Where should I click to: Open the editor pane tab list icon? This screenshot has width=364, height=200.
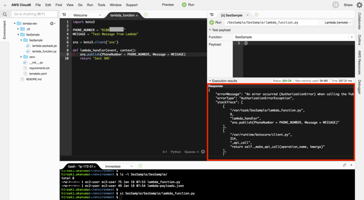(x=64, y=15)
